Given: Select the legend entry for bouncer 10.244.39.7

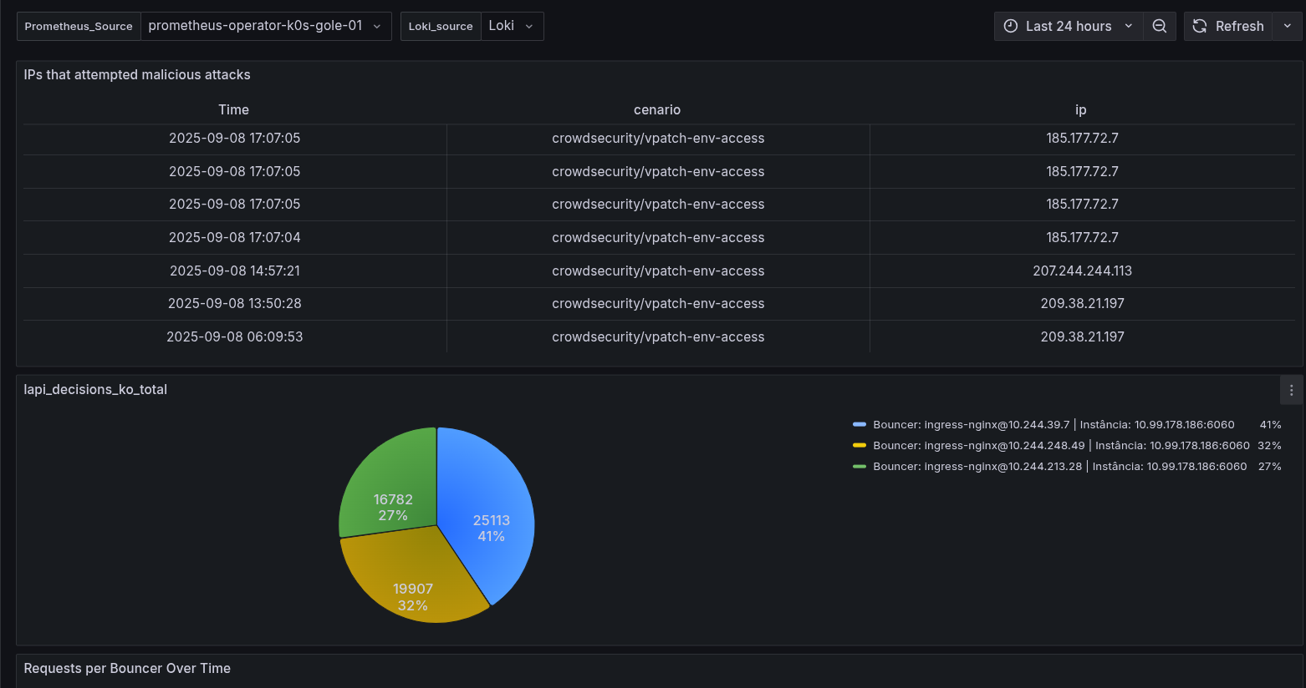Looking at the screenshot, I should point(1053,424).
